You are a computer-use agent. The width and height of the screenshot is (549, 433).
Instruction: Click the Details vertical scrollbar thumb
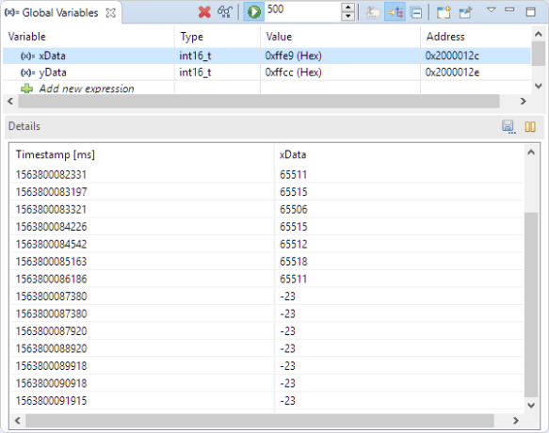531,305
